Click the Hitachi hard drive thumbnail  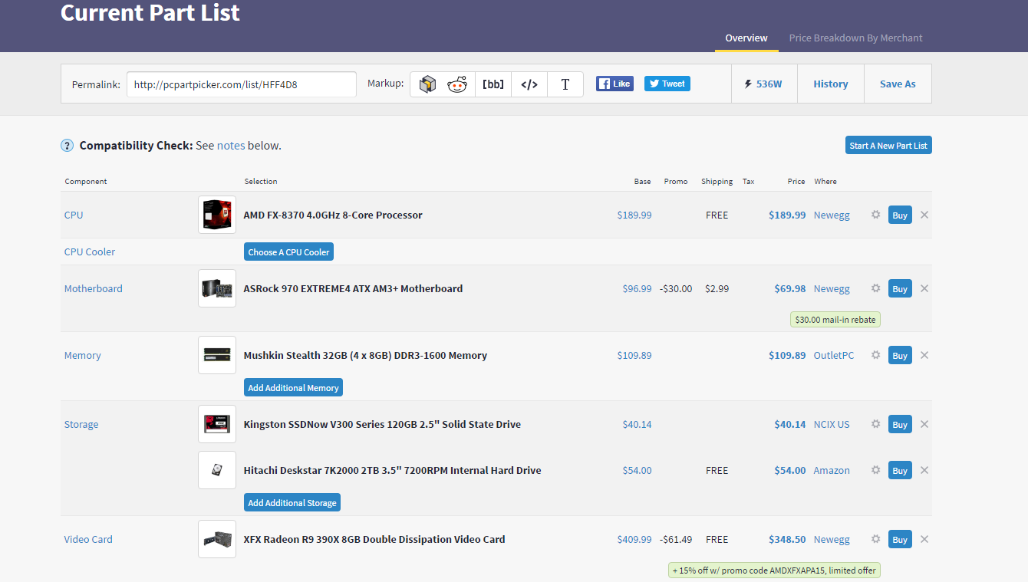tap(217, 470)
